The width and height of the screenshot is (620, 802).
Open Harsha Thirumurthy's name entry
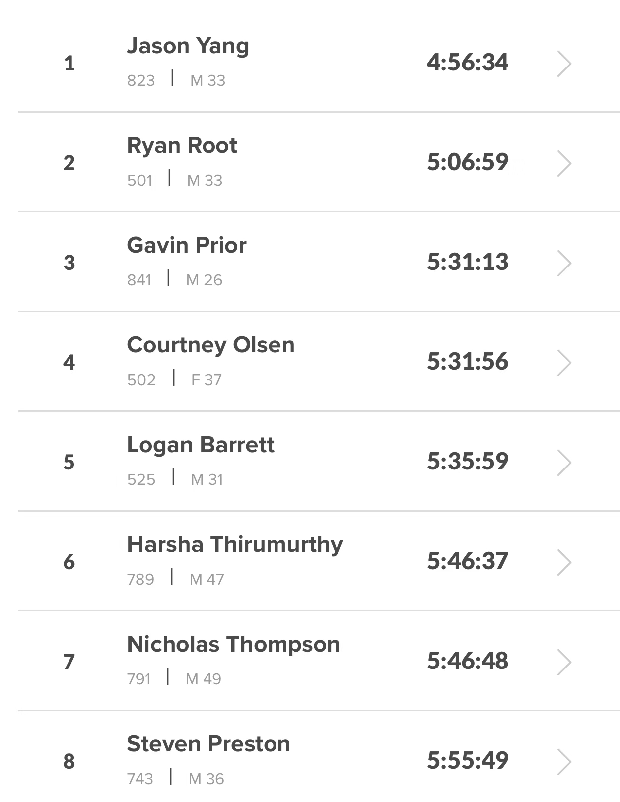point(234,545)
